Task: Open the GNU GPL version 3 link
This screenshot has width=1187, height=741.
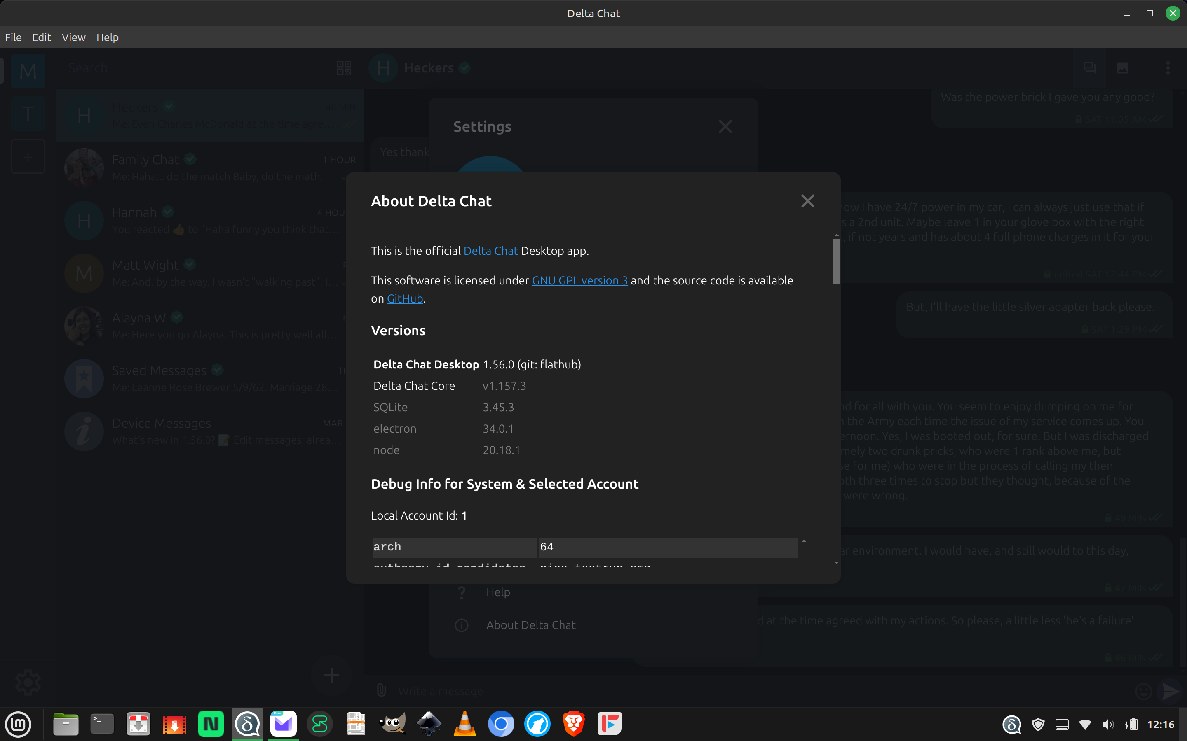Action: pyautogui.click(x=579, y=280)
